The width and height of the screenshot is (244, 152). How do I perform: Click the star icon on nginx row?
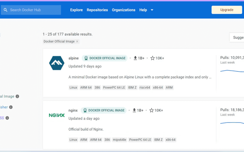(x=151, y=110)
